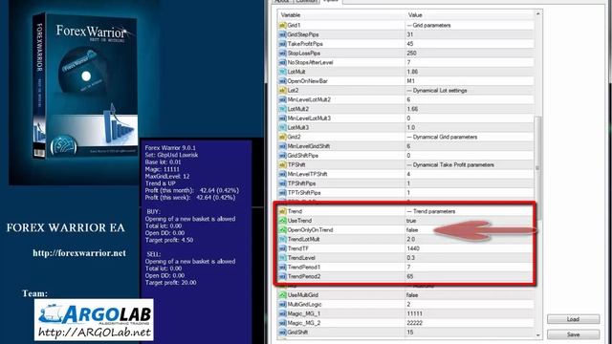Click the TPShift string-type icon
This screenshot has height=344, width=612.
click(x=282, y=165)
